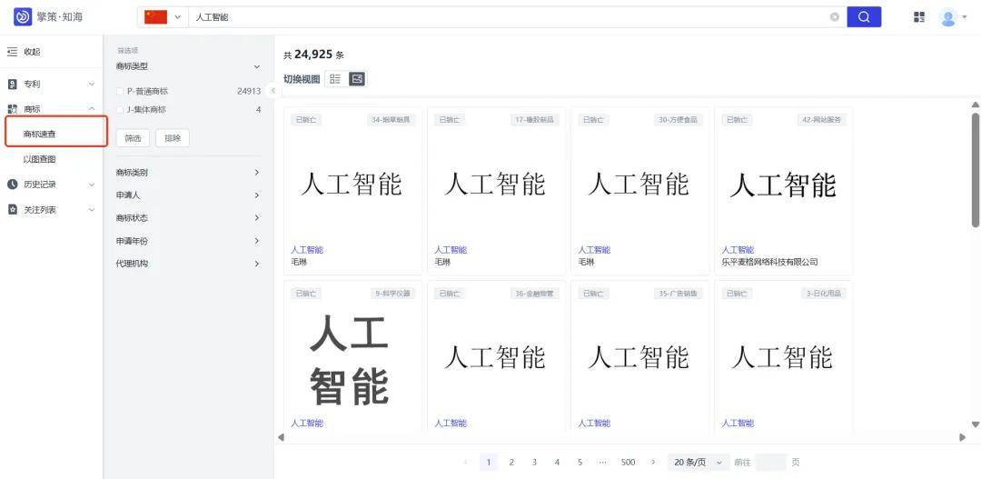Open the 3-日化用品 trademark image
The width and height of the screenshot is (981, 479).
coord(782,358)
